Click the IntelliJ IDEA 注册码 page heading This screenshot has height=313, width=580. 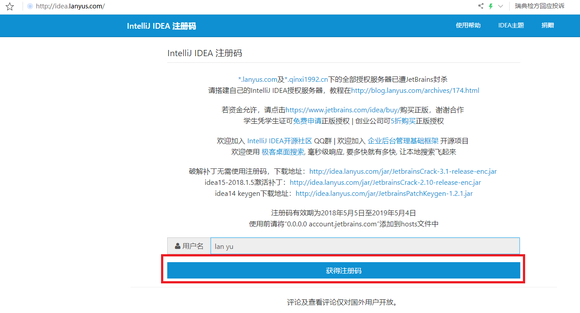[x=205, y=53]
